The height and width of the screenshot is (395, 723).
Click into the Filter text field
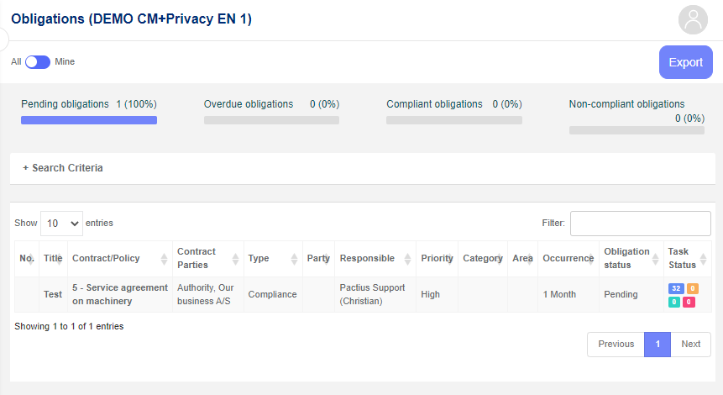pos(641,224)
